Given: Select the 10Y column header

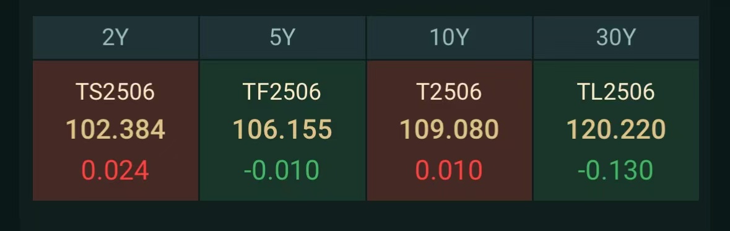Looking at the screenshot, I should 450,38.
